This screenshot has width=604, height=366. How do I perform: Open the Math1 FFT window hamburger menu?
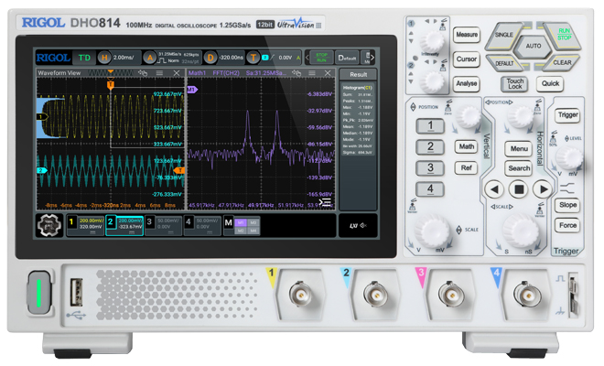(x=312, y=73)
